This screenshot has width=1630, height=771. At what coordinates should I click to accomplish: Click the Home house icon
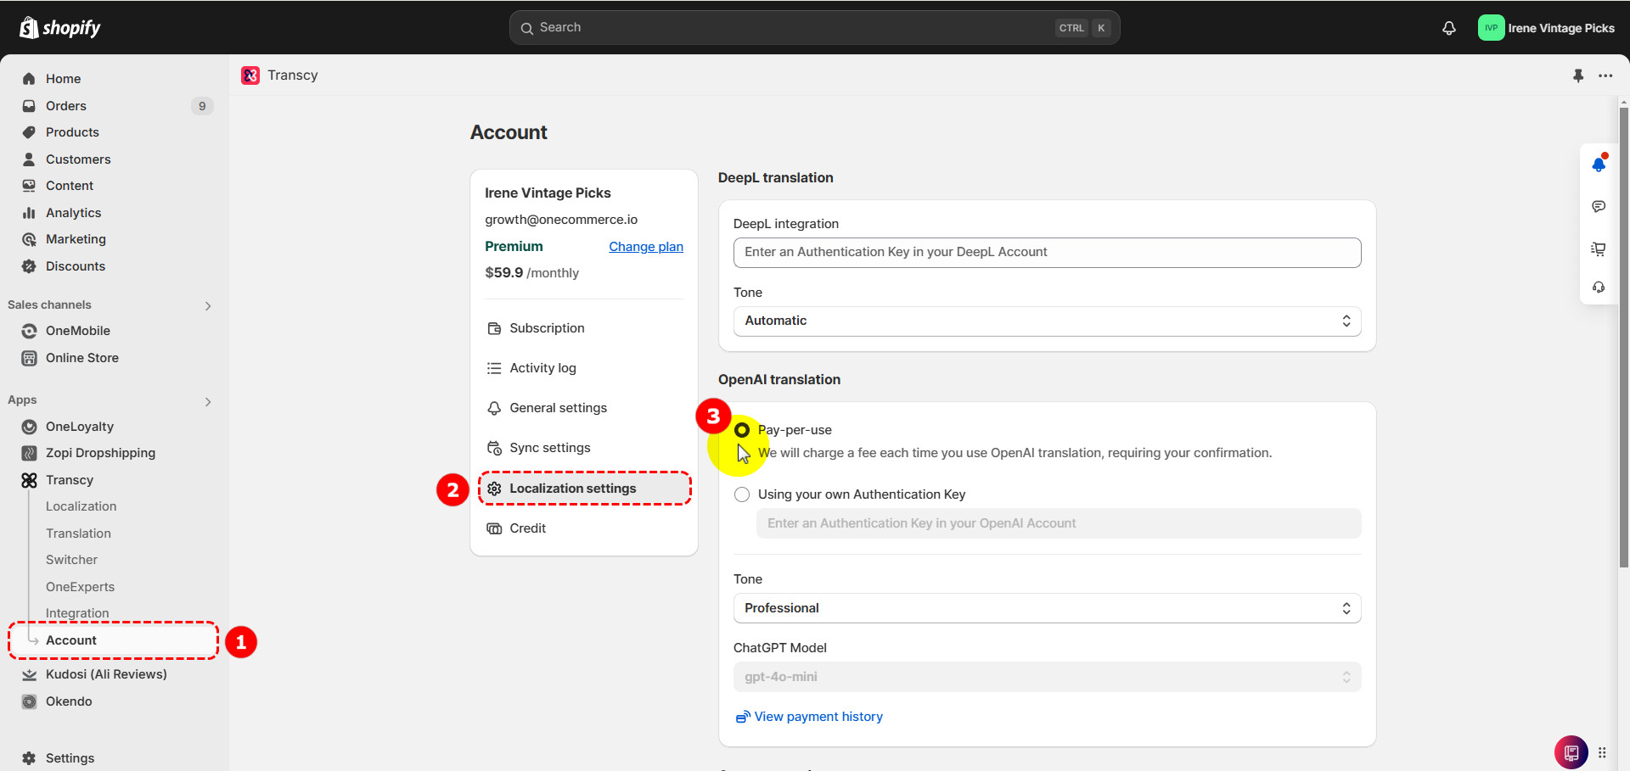29,79
